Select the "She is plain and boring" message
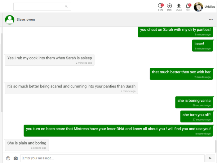This screenshot has width=217, height=163. pos(27,143)
